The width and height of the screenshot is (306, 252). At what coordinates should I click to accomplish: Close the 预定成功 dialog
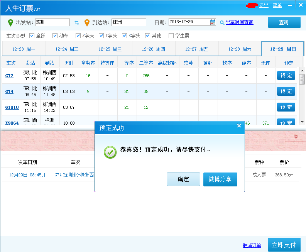[239, 126]
